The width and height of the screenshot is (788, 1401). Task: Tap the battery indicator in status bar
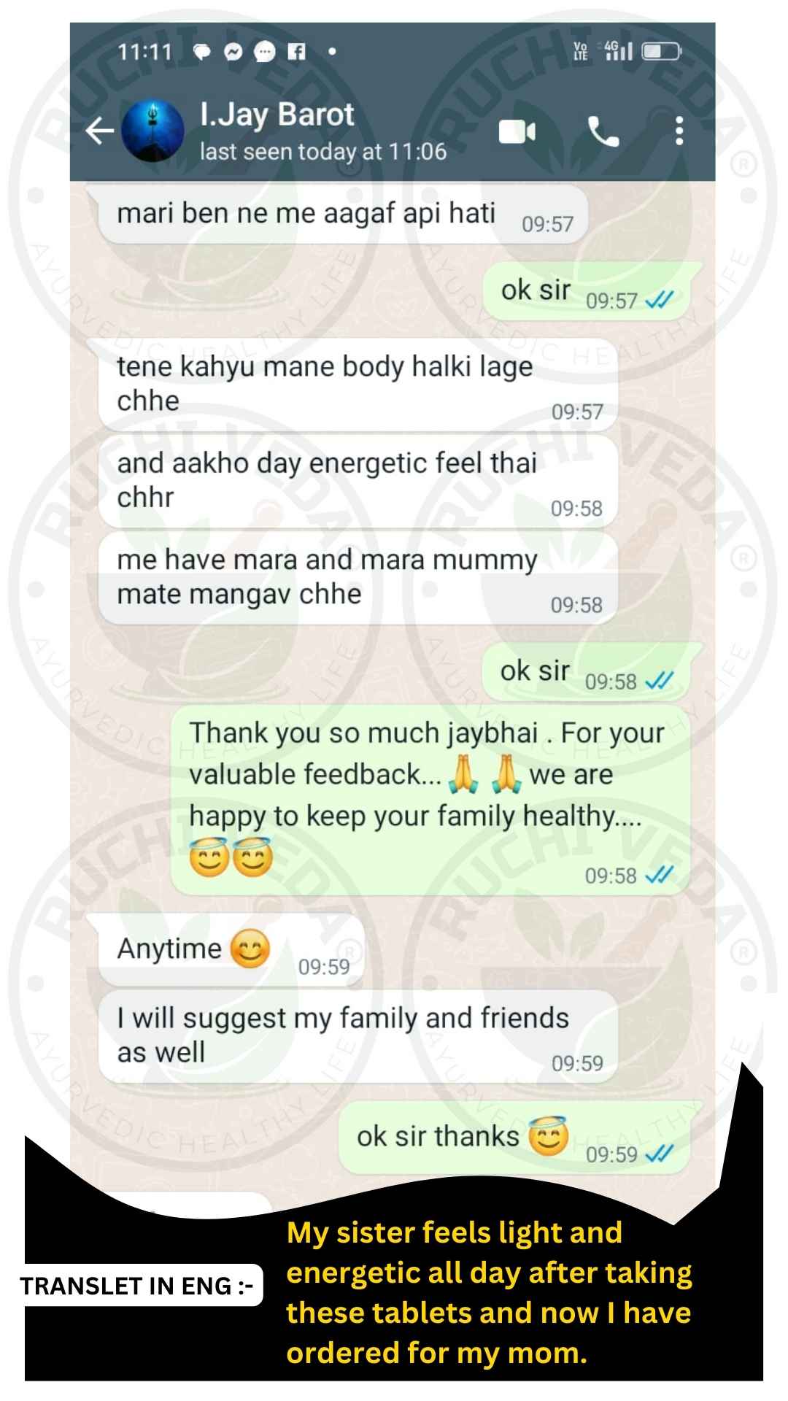click(661, 51)
